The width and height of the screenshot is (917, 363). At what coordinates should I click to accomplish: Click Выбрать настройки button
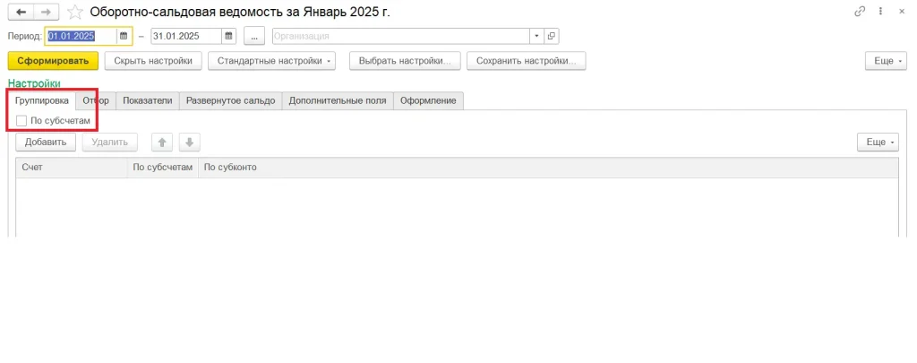click(405, 61)
